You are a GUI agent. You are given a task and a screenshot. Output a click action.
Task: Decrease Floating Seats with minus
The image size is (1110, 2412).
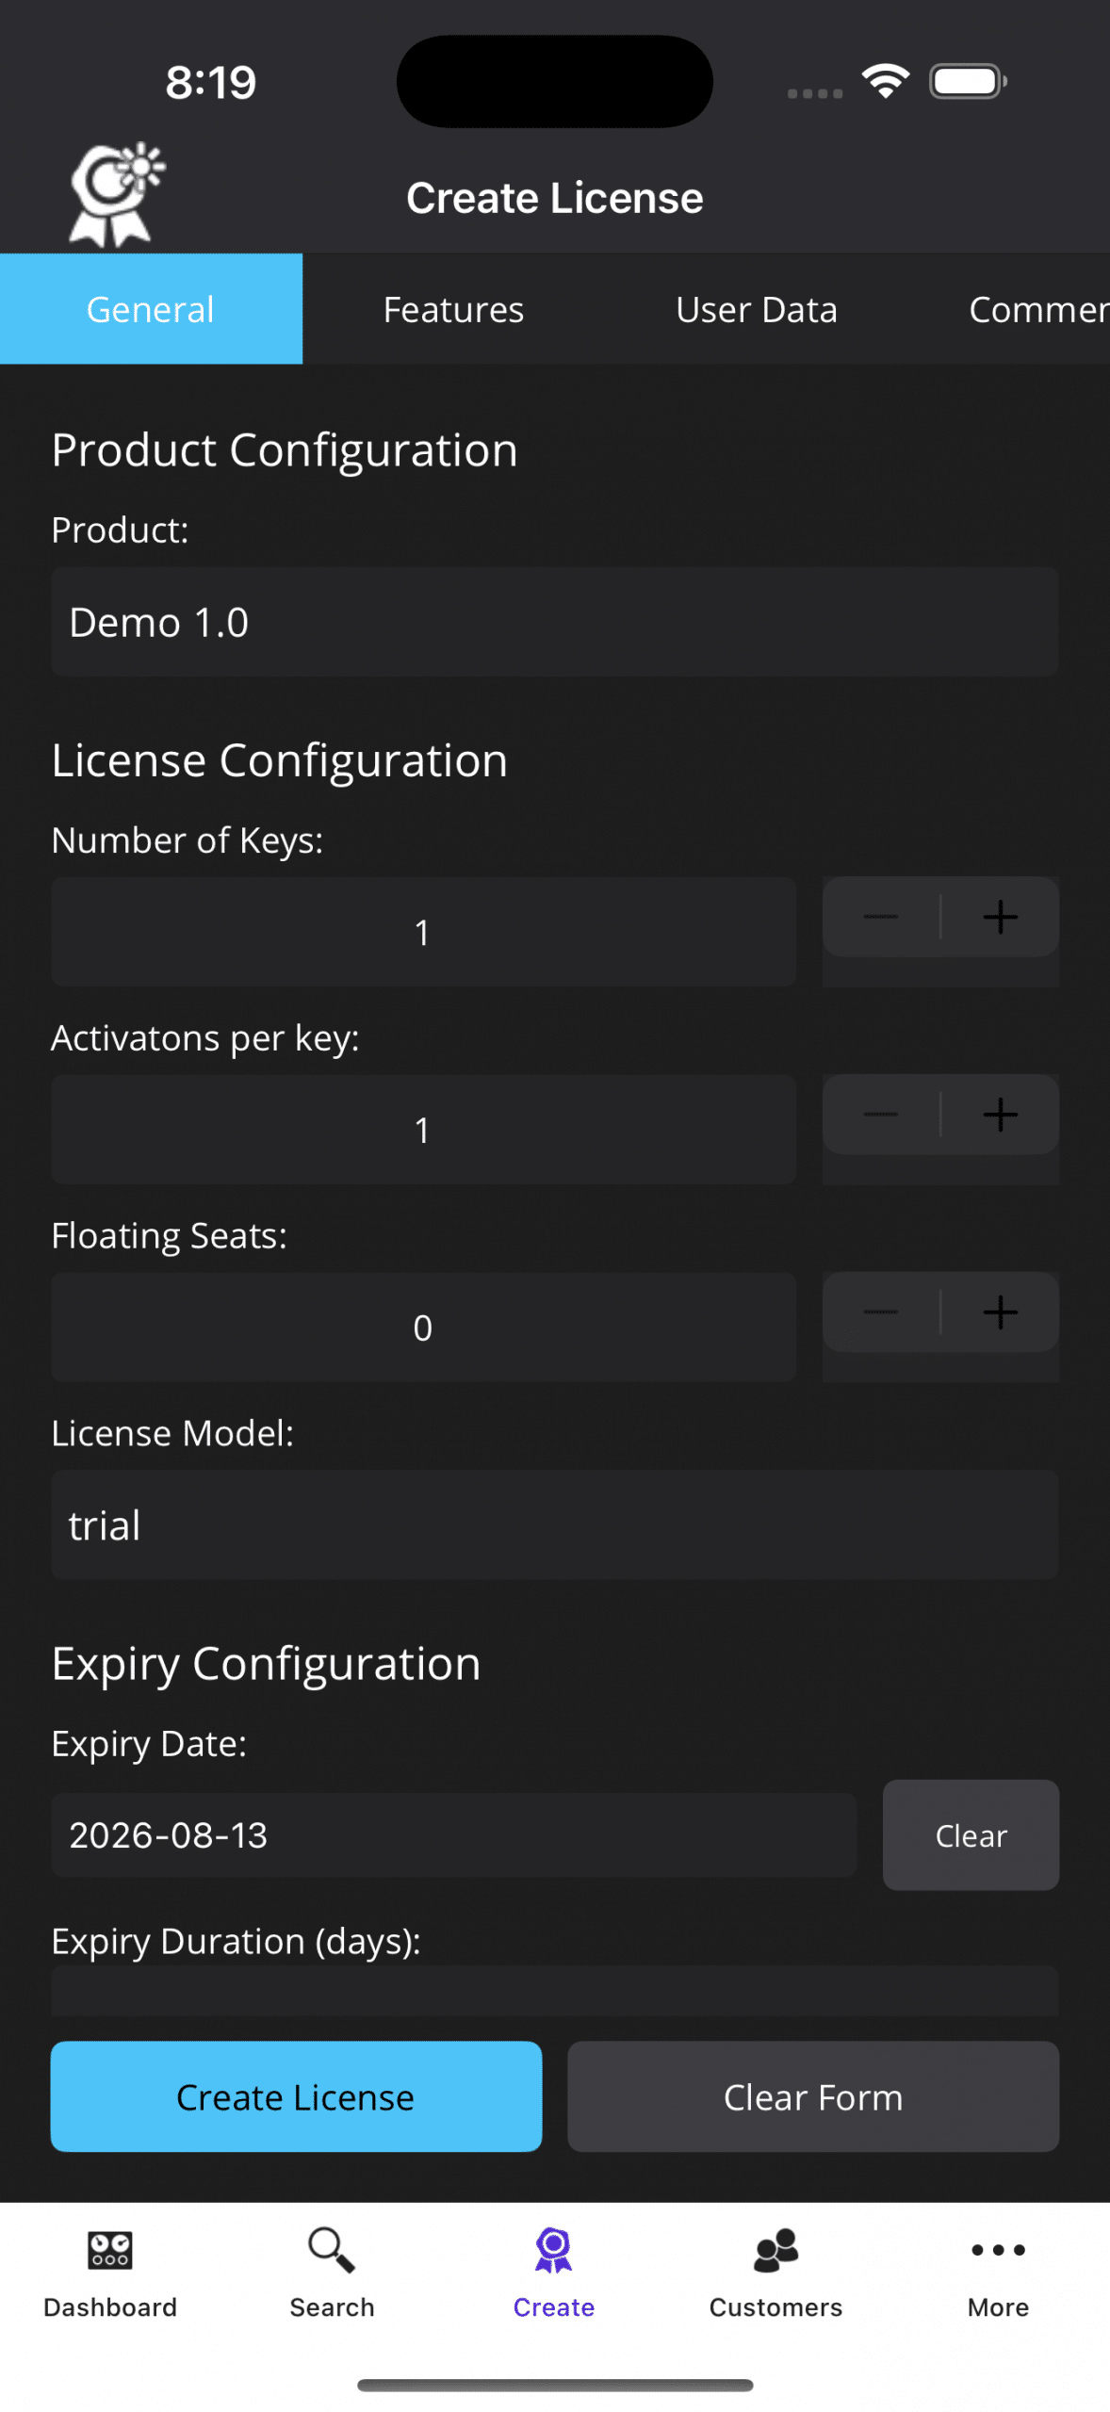click(x=881, y=1312)
